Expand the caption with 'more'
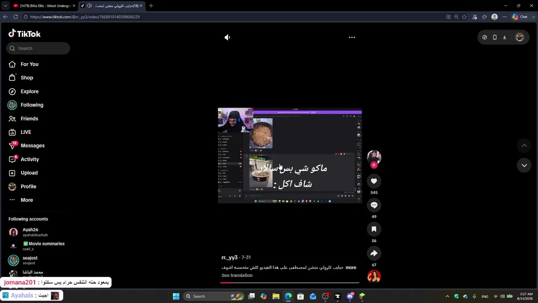Screen dimensions: 538x303 click(x=351, y=268)
